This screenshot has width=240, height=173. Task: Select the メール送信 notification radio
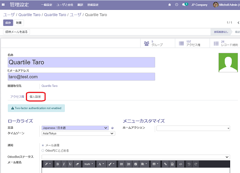pyautogui.click(x=43, y=145)
